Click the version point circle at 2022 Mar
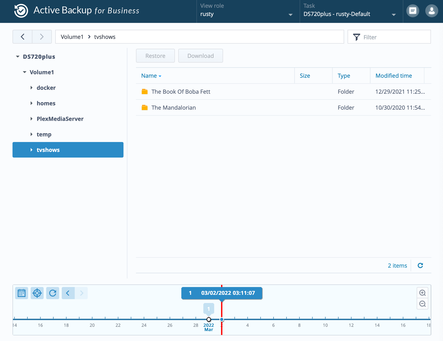This screenshot has height=341, width=443. 209,319
